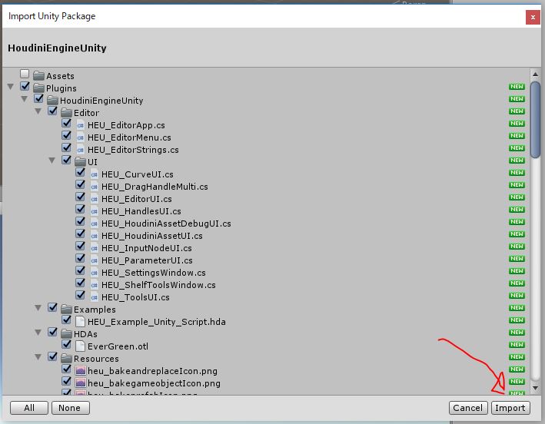Screen dimensions: 545x424
Task: Click the C# icon of HEU_EditorApp.cs
Action: 80,125
